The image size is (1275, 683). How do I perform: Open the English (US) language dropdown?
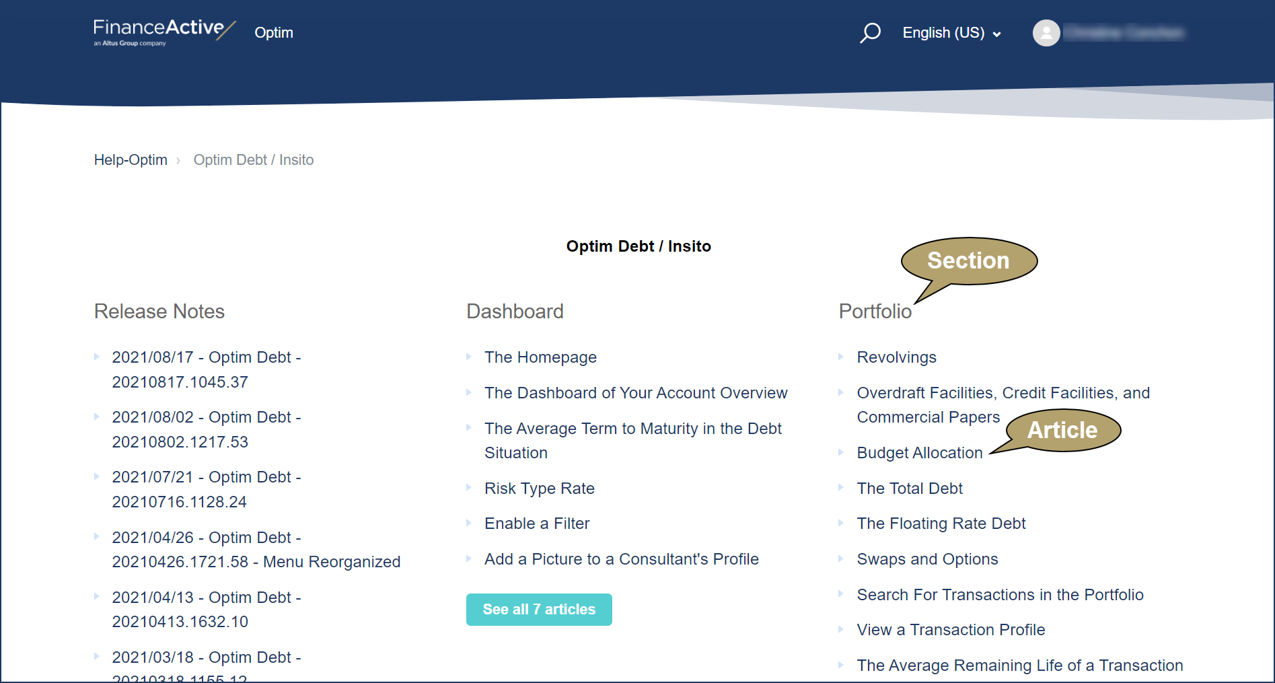(951, 32)
